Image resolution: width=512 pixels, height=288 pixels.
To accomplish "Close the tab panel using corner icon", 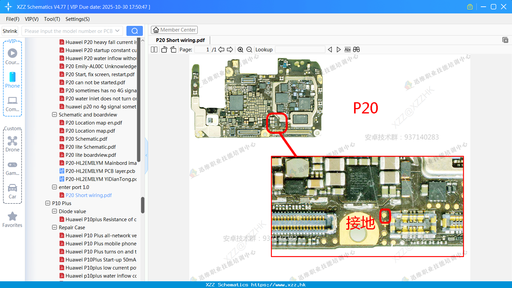I will click(505, 40).
